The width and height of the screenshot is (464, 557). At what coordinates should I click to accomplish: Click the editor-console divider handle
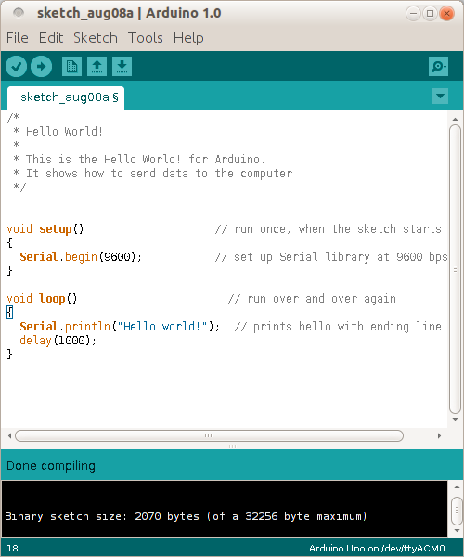coord(232,447)
